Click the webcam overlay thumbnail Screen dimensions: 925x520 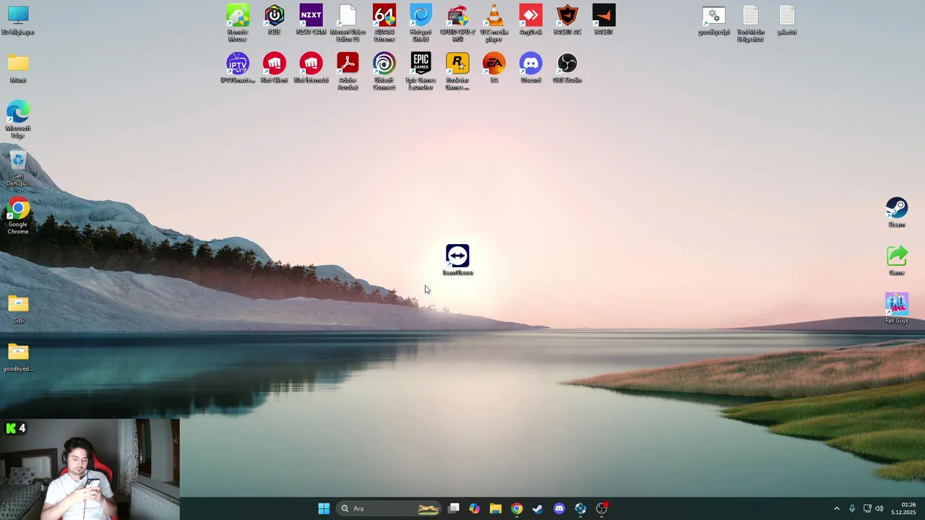90,469
